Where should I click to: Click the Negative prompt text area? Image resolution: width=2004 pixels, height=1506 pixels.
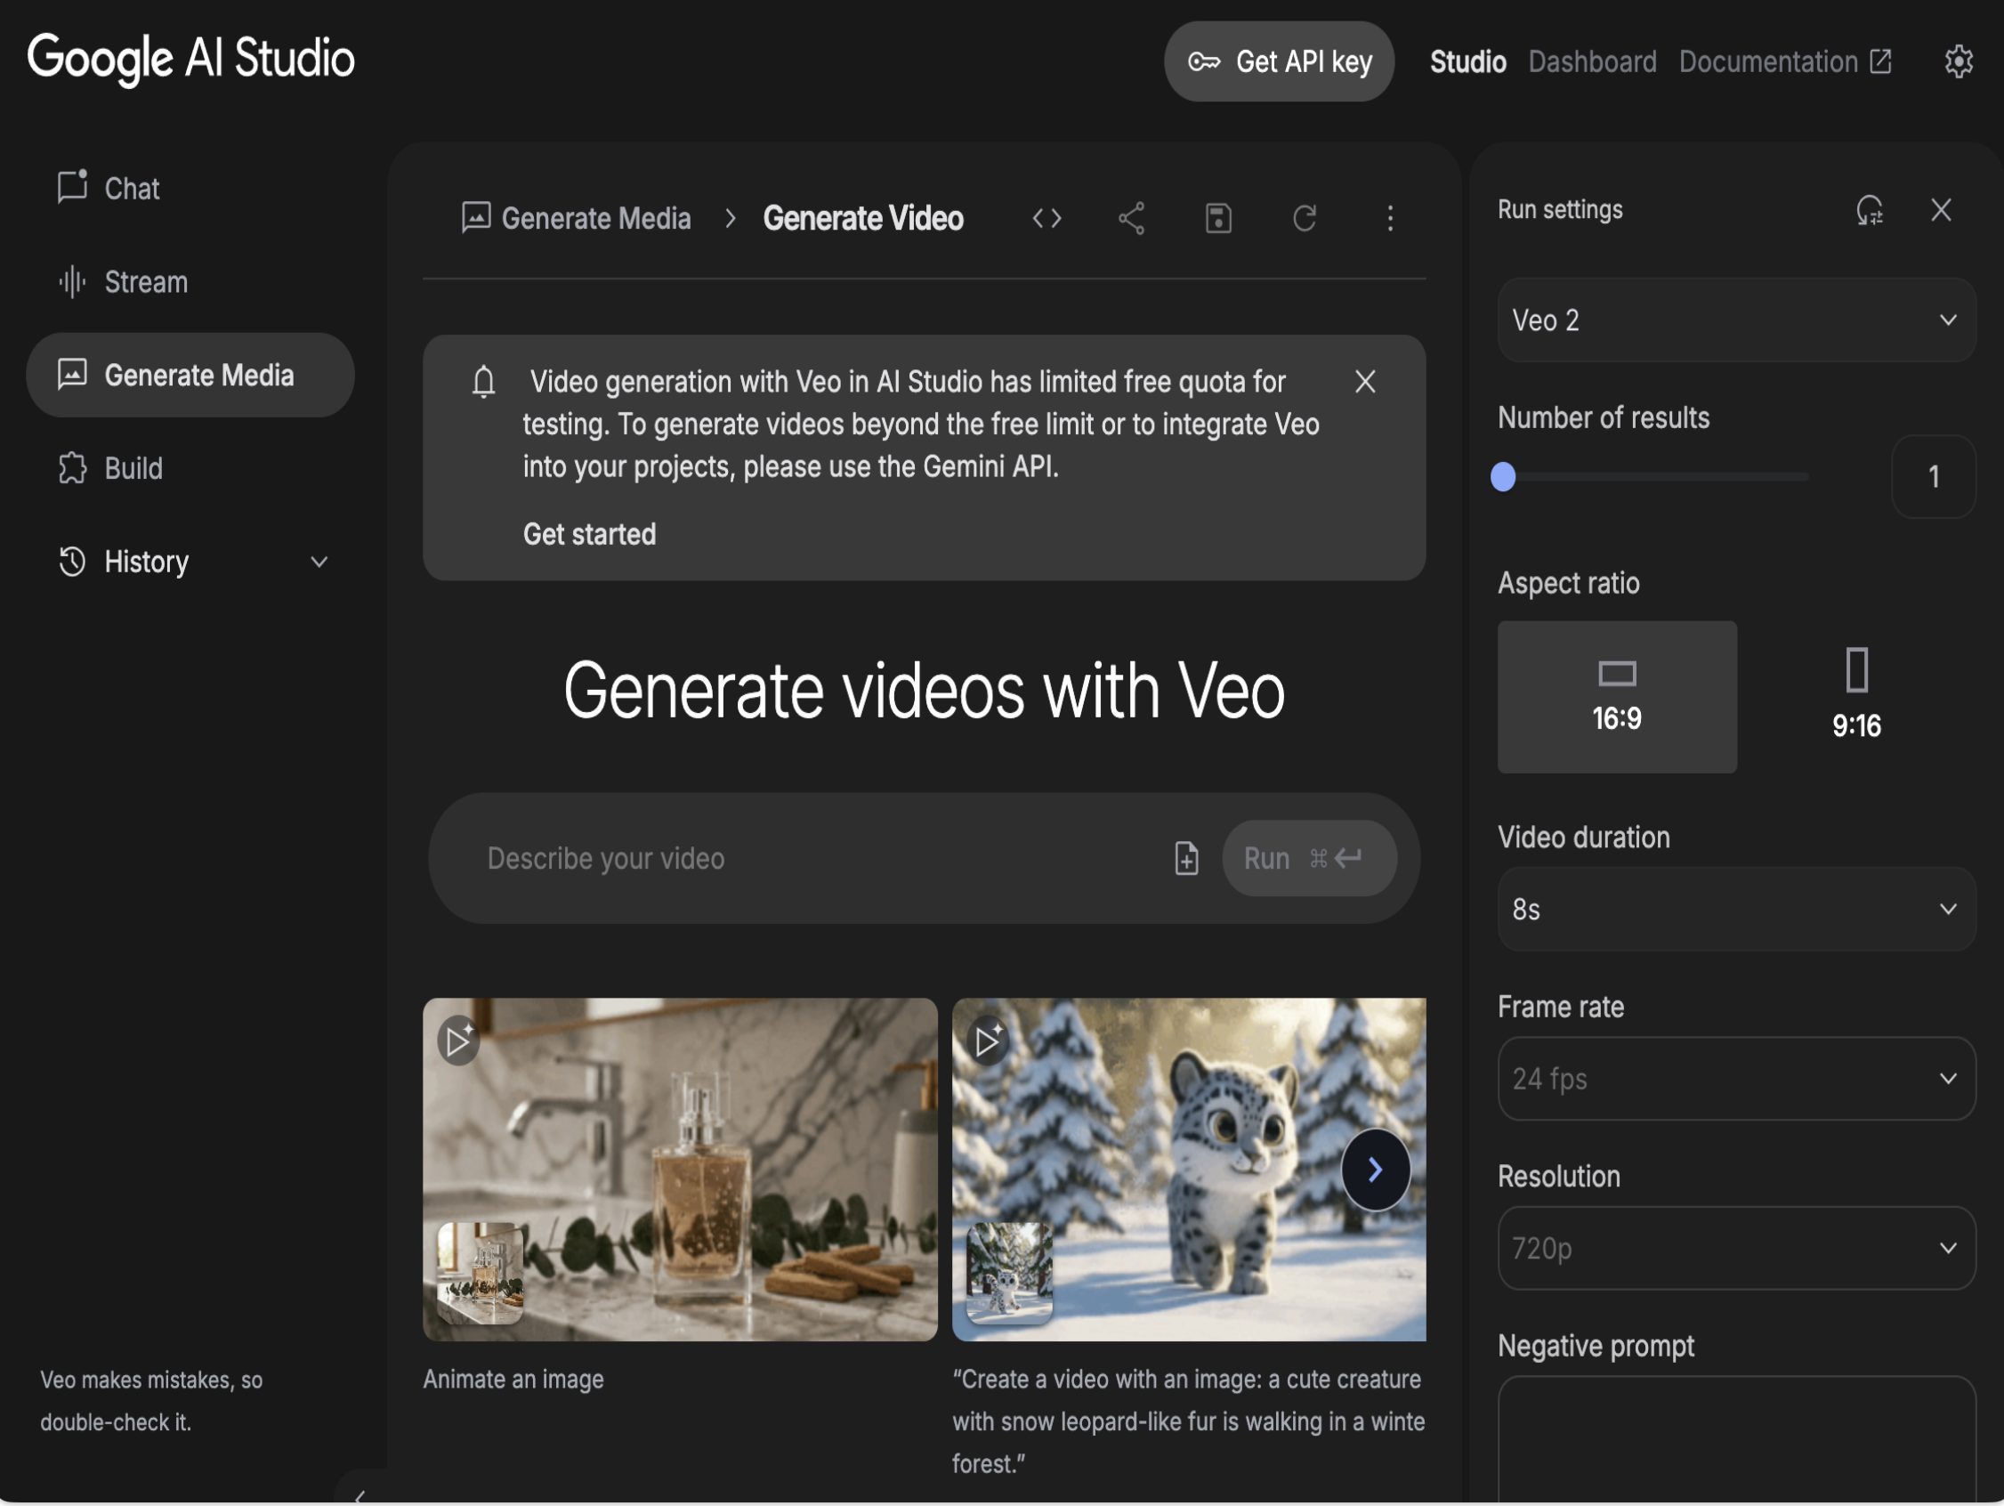pyautogui.click(x=1736, y=1440)
